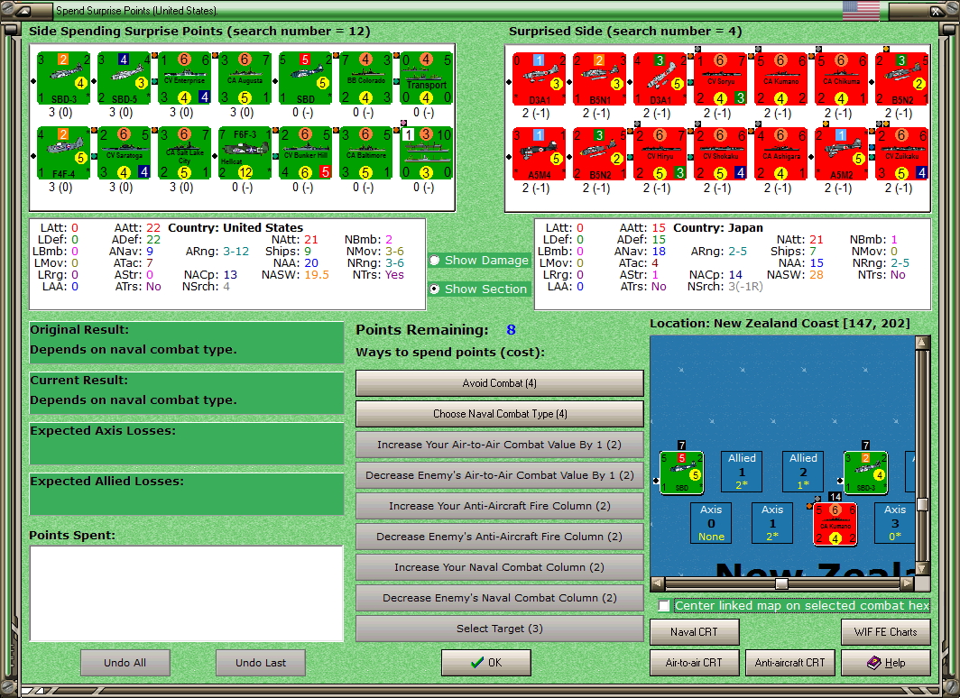Click Increase Your Anti-Aircraft Fire Column
Viewport: 960px width, 698px height.
pos(500,506)
